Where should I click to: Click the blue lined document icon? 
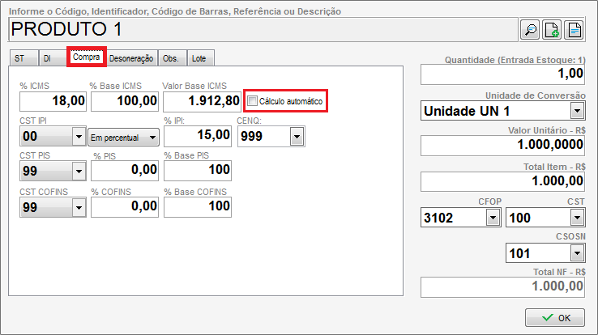pyautogui.click(x=575, y=29)
